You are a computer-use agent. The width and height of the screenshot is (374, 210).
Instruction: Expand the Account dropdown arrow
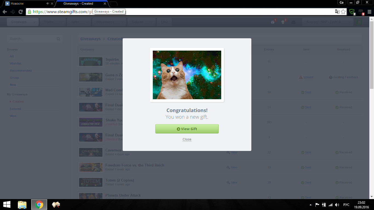click(x=350, y=22)
